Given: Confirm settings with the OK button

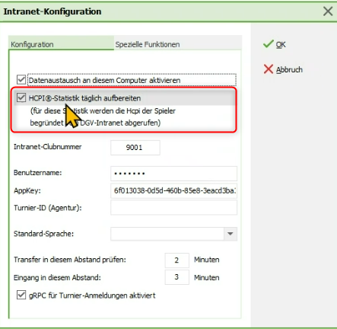Looking at the screenshot, I should 275,44.
